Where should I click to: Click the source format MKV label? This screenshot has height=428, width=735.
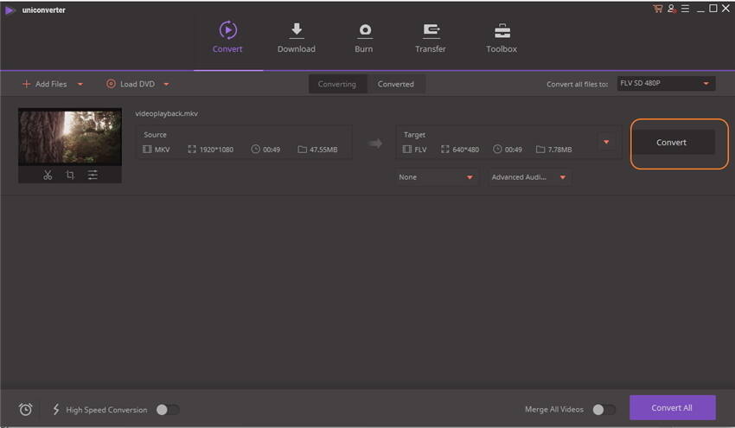point(163,150)
